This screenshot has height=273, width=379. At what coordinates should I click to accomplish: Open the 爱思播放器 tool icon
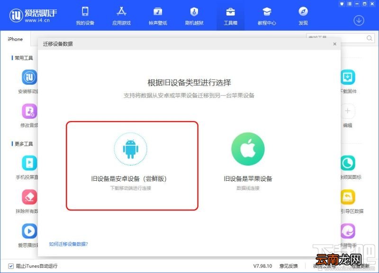point(29,231)
